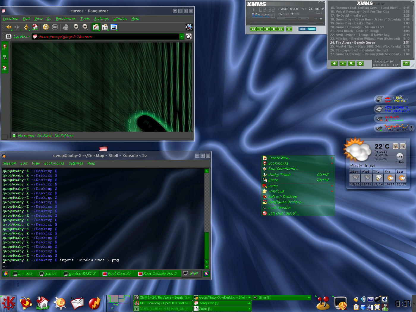Image resolution: width=416 pixels, height=312 pixels.
Task: Stop XMMS playback
Action: pos(273,29)
